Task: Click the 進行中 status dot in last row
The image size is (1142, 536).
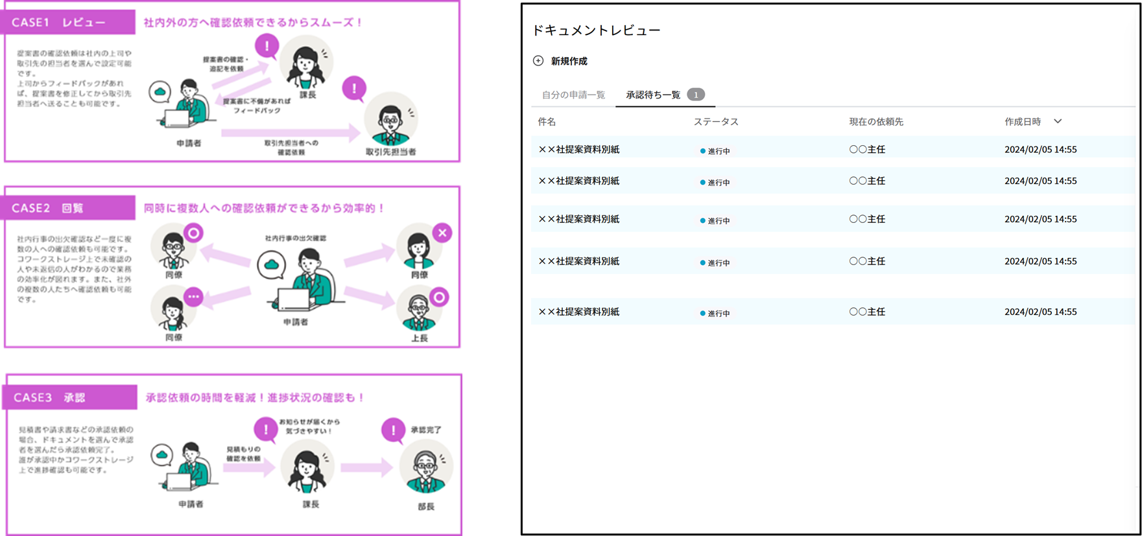Action: [702, 313]
